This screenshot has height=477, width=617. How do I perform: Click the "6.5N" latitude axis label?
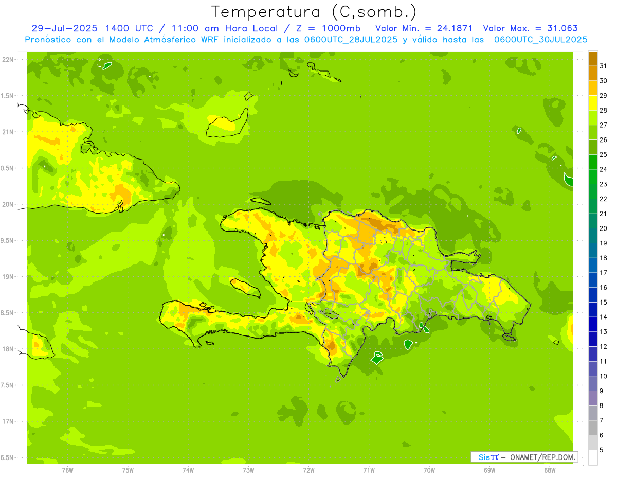tap(7, 457)
